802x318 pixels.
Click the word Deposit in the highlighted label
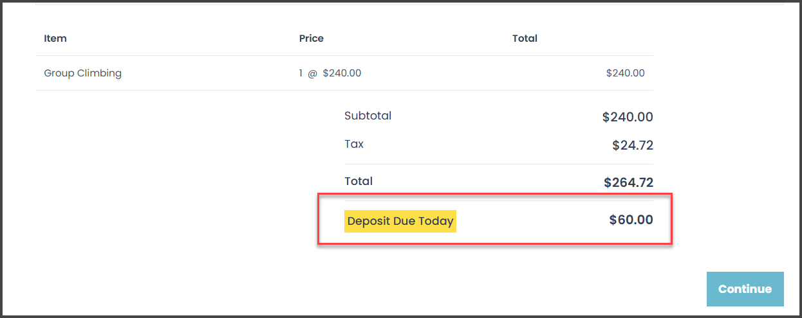click(369, 222)
